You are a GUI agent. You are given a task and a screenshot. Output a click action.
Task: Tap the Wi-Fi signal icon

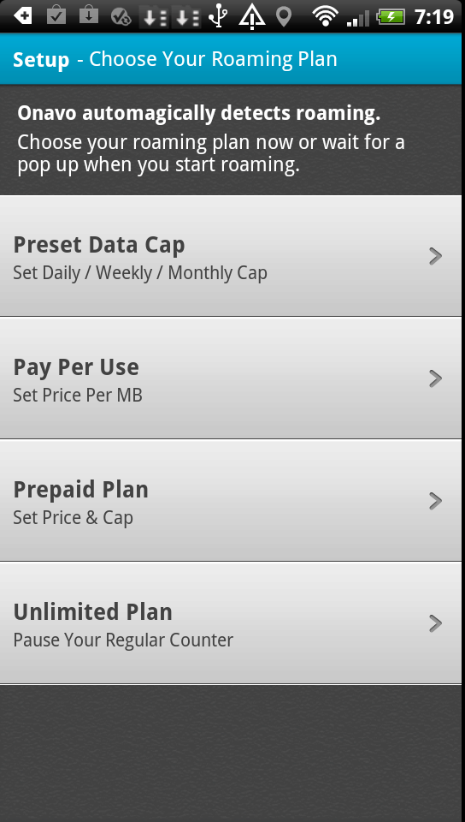point(326,16)
